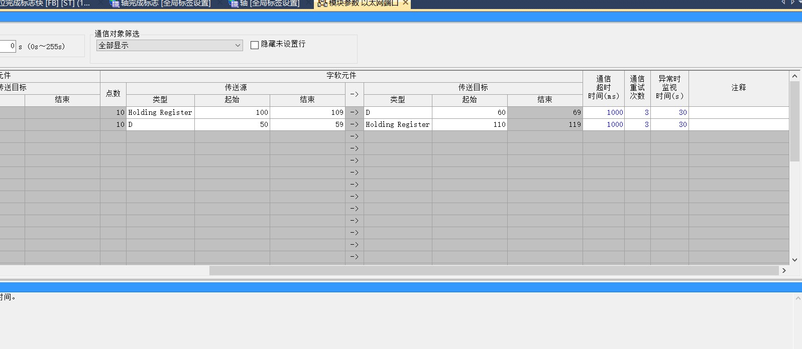This screenshot has width=802, height=349.
Task: Select timeout cell 1000 in second row
Action: (x=604, y=124)
